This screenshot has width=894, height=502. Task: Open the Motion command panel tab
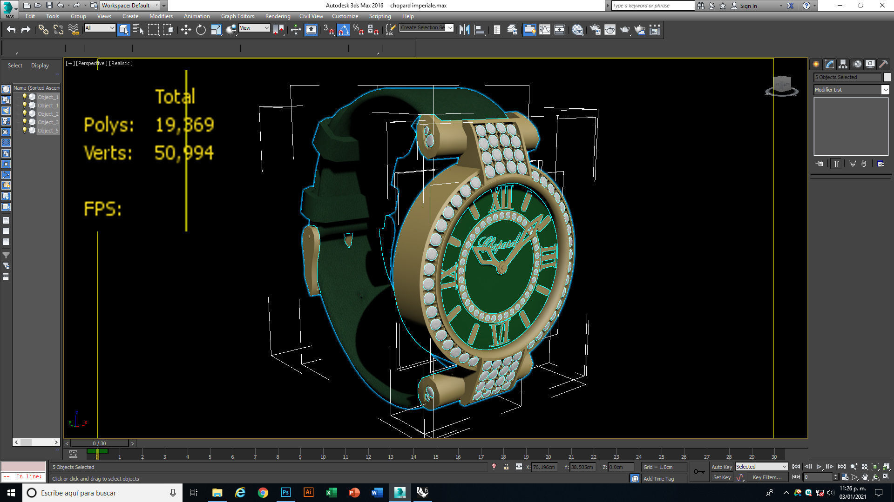pos(857,64)
